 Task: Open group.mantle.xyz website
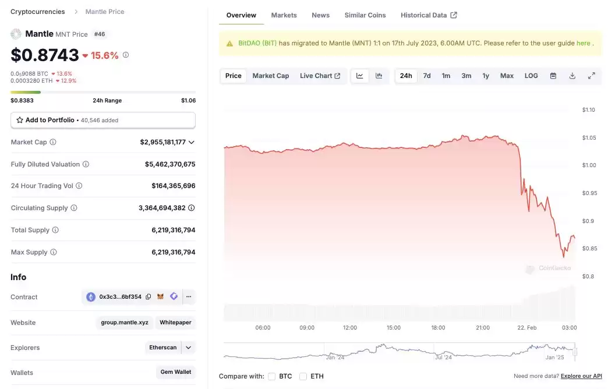coord(125,322)
